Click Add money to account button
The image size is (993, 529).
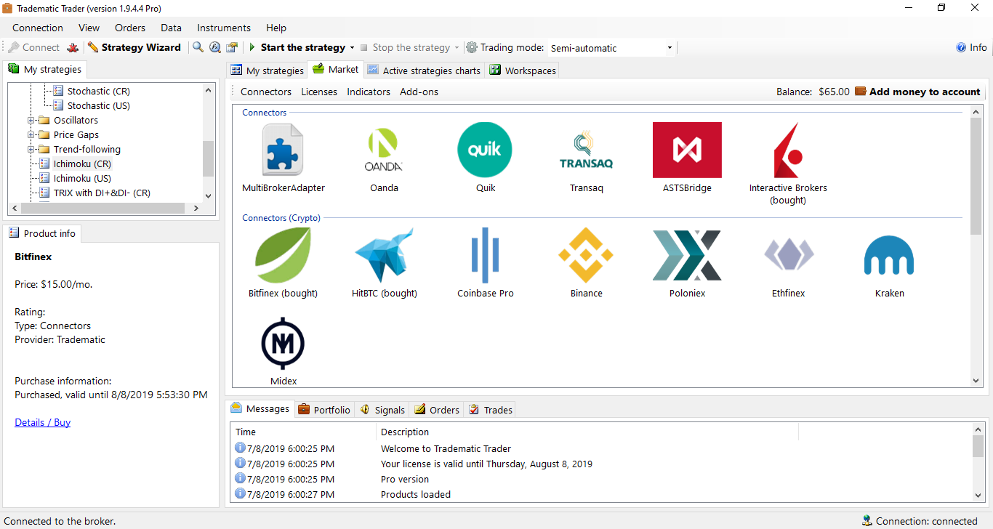tap(917, 92)
